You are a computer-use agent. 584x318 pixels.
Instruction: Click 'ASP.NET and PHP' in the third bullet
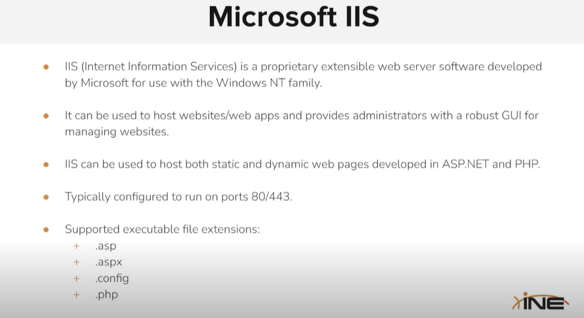491,164
